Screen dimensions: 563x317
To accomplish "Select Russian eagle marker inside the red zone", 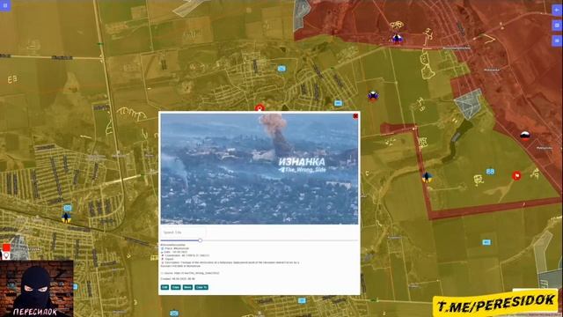I will click(x=397, y=39).
